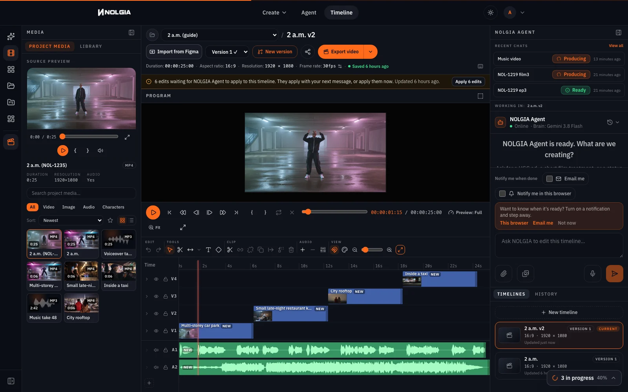The width and height of the screenshot is (628, 392).
Task: Open the Version 1 dropdown
Action: 227,52
